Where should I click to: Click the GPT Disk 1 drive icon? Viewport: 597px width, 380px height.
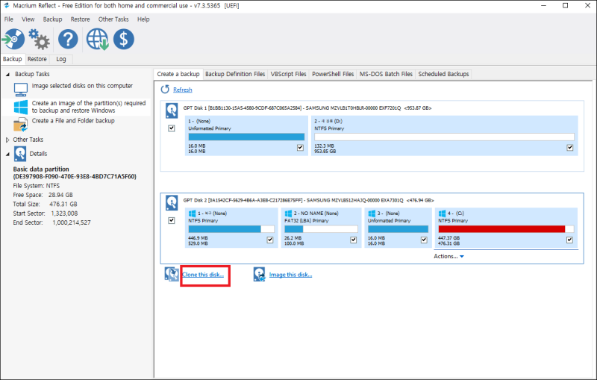172,110
